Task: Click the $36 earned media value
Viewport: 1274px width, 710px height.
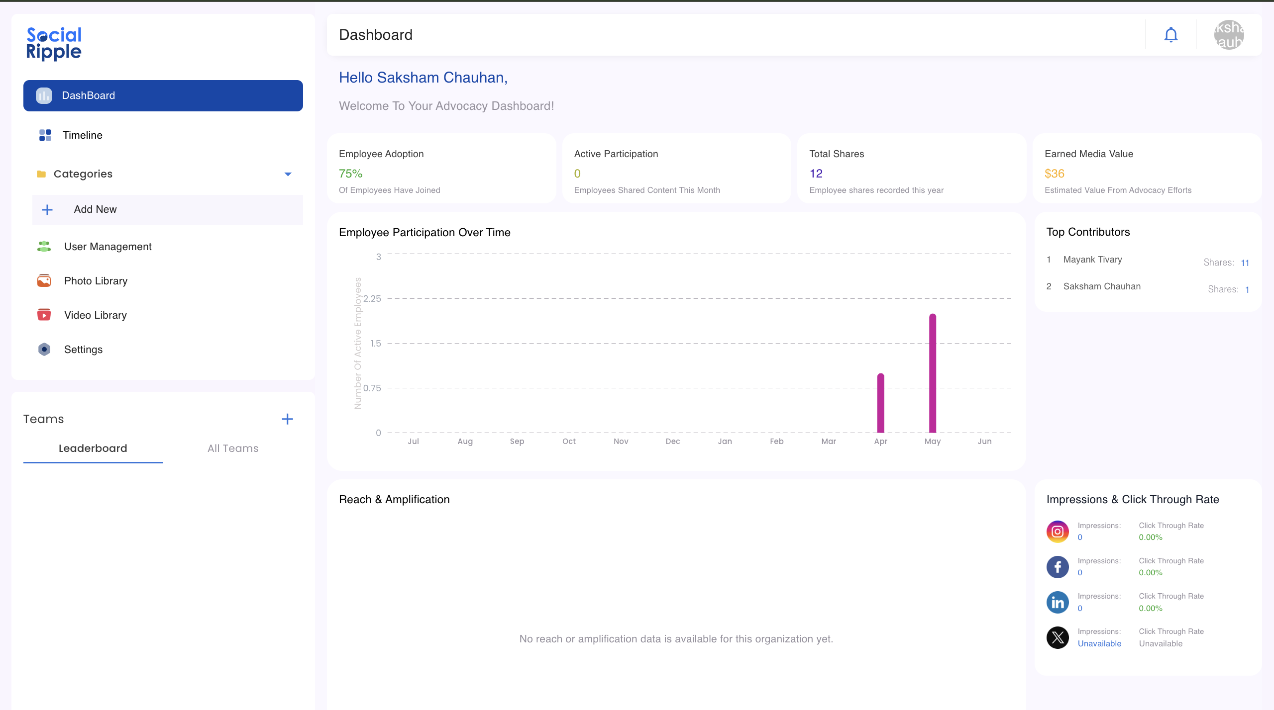Action: [1055, 174]
